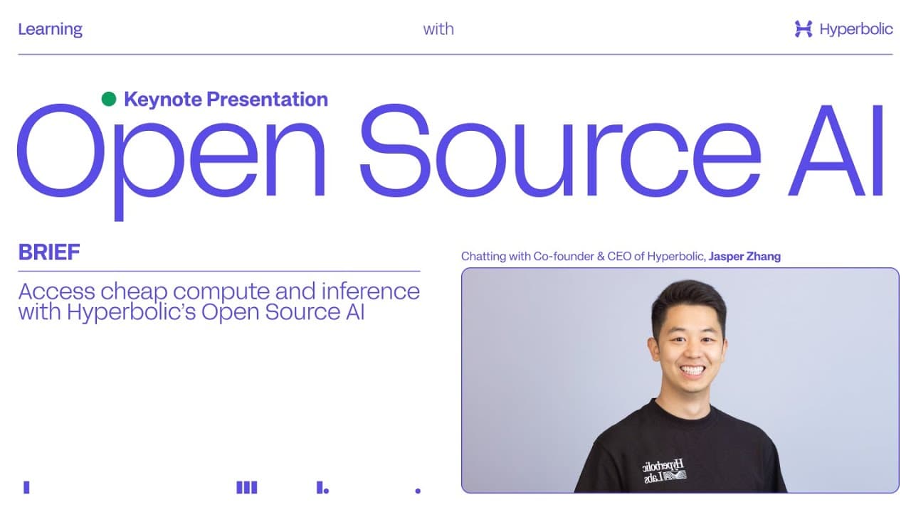
Task: Click the small lone dot icon at bottom
Action: [x=418, y=491]
